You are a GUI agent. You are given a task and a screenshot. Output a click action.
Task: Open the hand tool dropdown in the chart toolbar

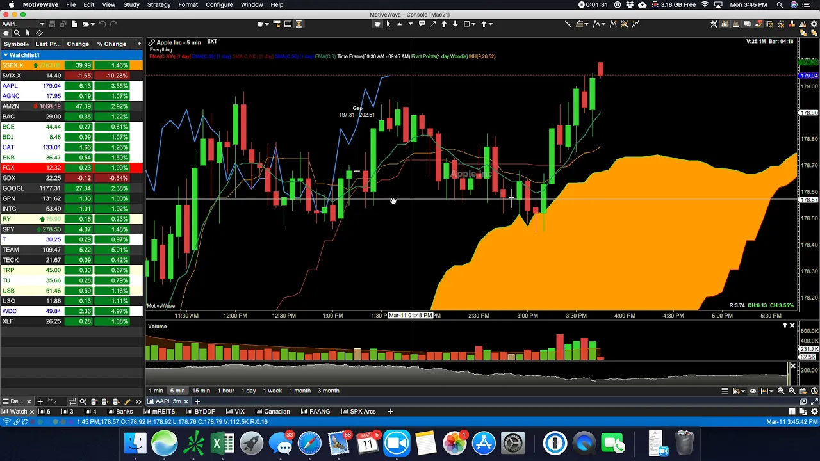coord(266,24)
